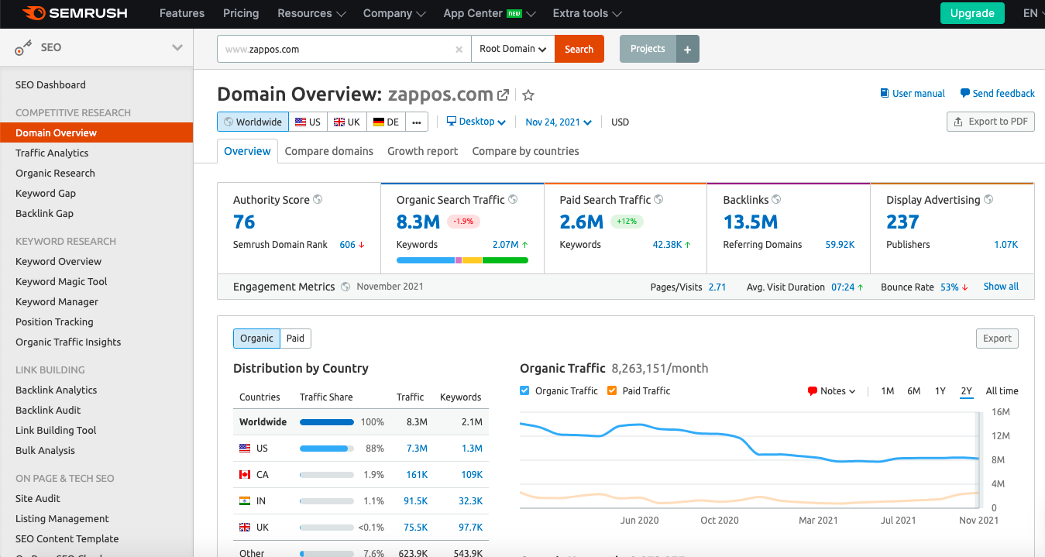1045x557 pixels.
Task: Click the 13.5M backlinks value
Action: click(x=751, y=222)
